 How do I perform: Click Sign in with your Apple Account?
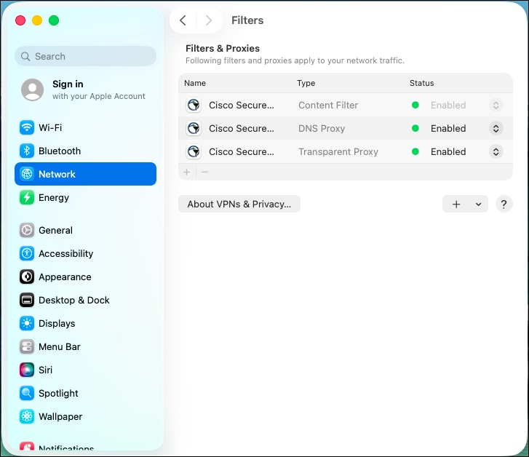[85, 90]
